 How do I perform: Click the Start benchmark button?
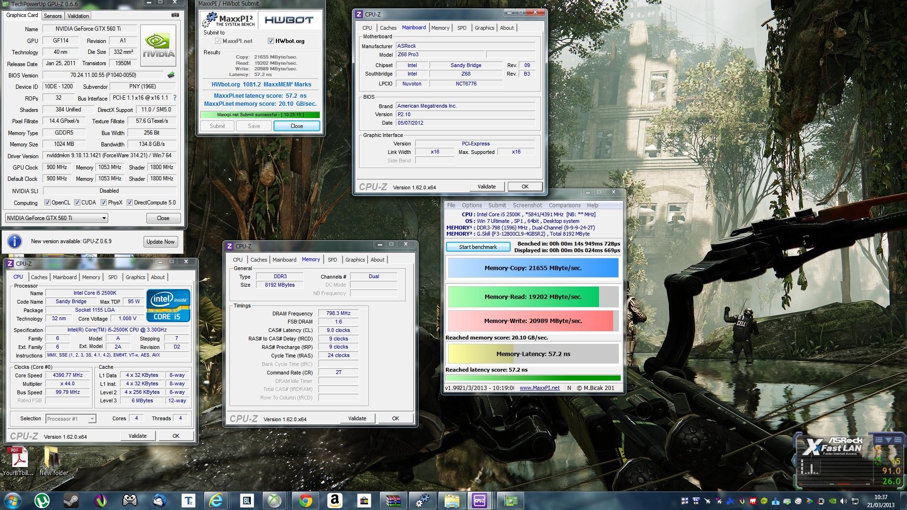478,247
